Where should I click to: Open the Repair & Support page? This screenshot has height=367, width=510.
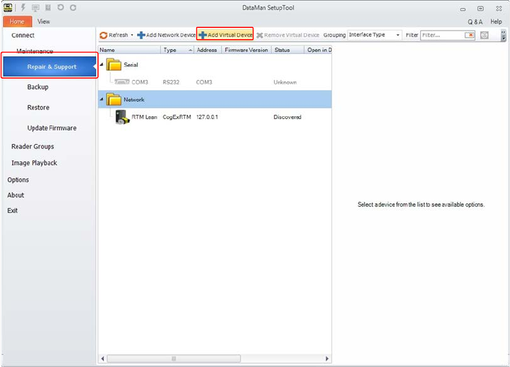point(49,67)
